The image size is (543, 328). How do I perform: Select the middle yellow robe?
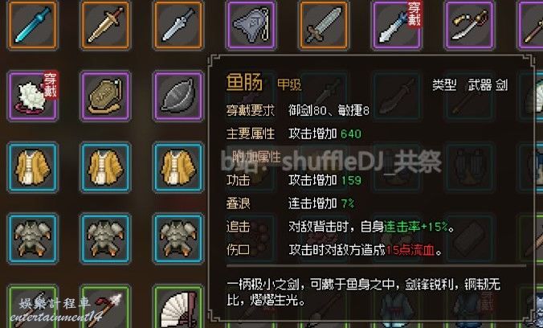pyautogui.click(x=105, y=167)
